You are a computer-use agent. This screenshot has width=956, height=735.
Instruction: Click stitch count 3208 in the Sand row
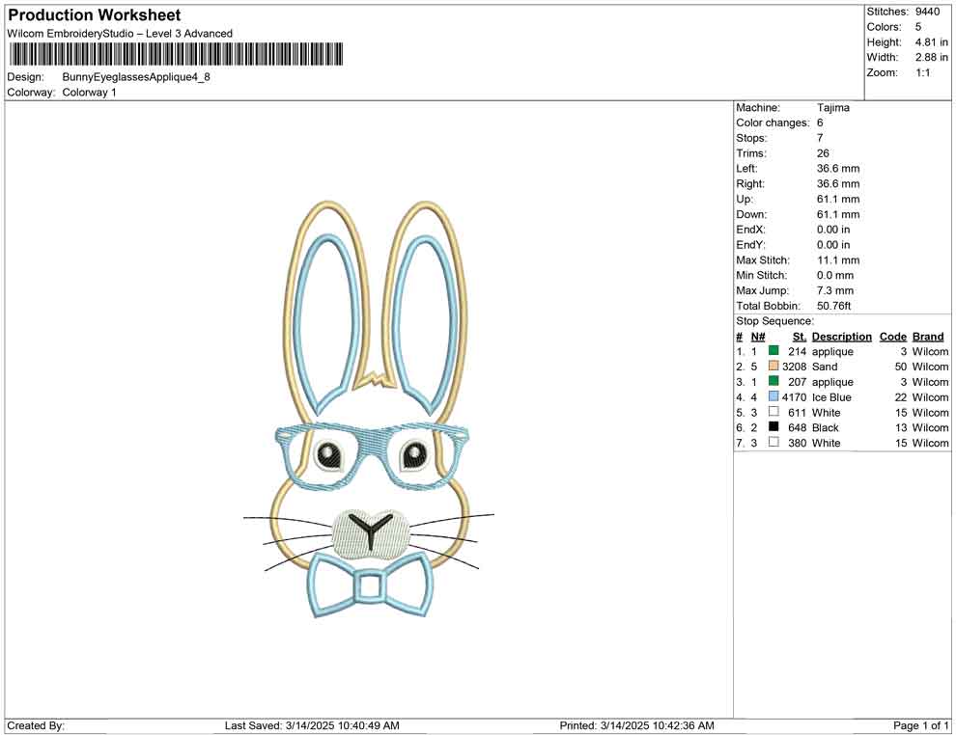(795, 367)
